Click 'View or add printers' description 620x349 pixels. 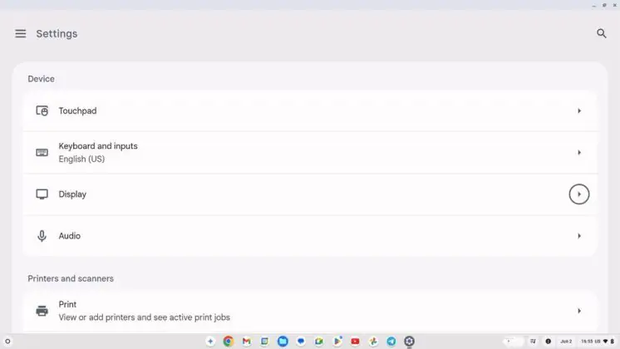coord(145,317)
